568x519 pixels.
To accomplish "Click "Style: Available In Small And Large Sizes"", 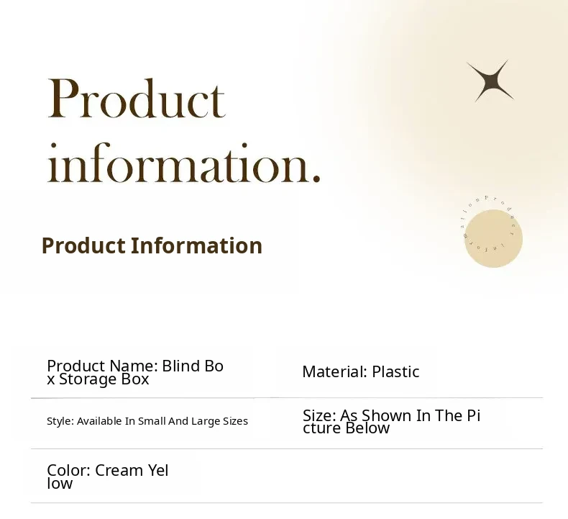I will point(147,421).
